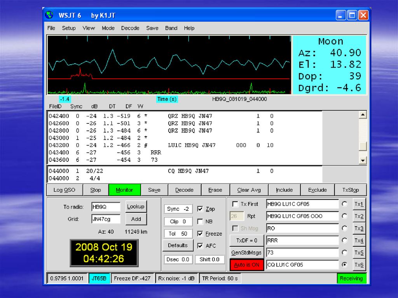Click decode list scrollbar down arrow
Viewport: 398px width, 298px height.
pos(363,160)
